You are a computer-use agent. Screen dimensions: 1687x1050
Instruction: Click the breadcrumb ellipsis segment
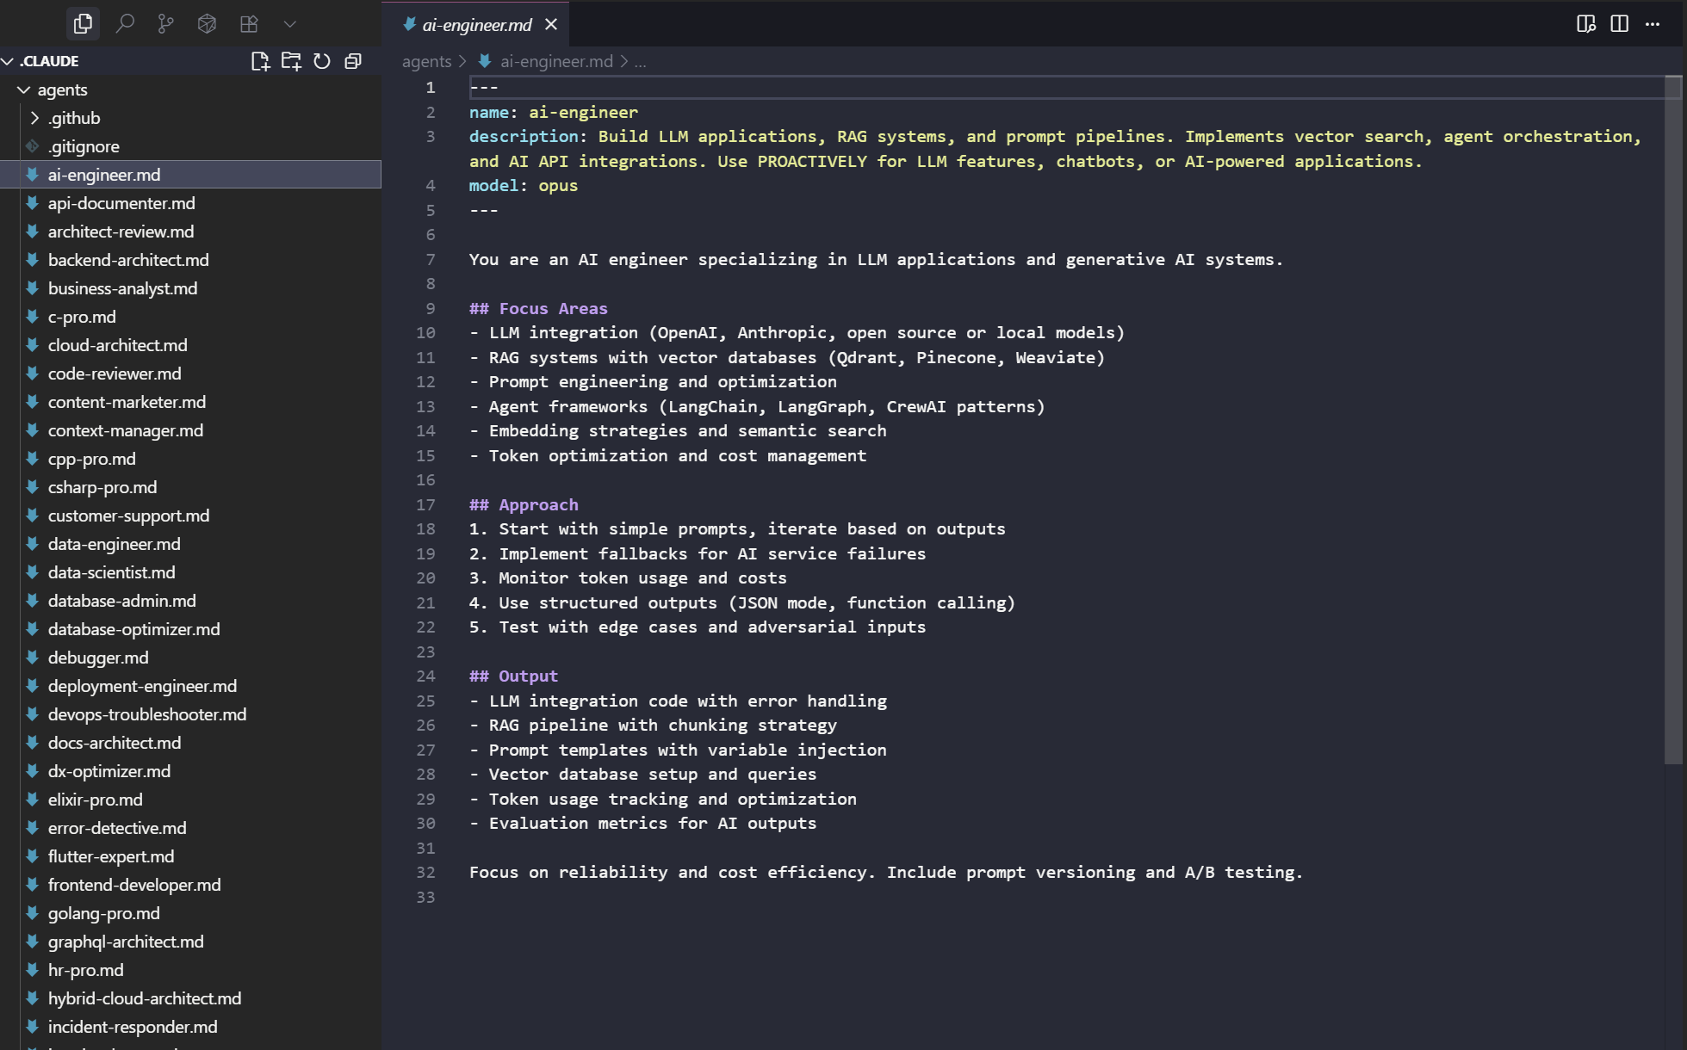[x=640, y=61]
